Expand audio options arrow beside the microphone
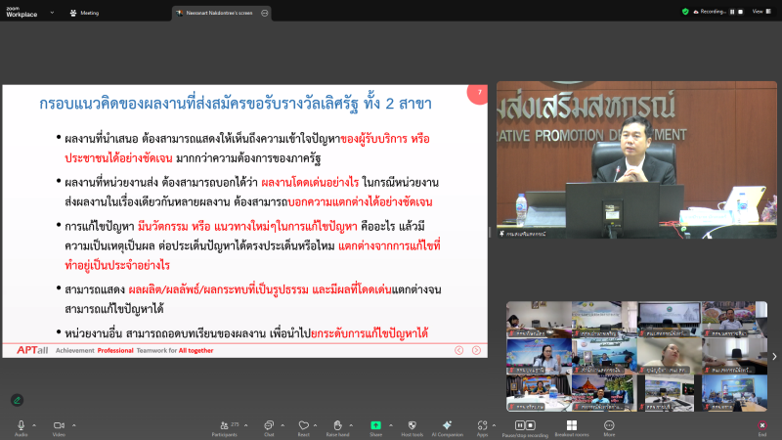The width and height of the screenshot is (782, 440). [x=34, y=425]
